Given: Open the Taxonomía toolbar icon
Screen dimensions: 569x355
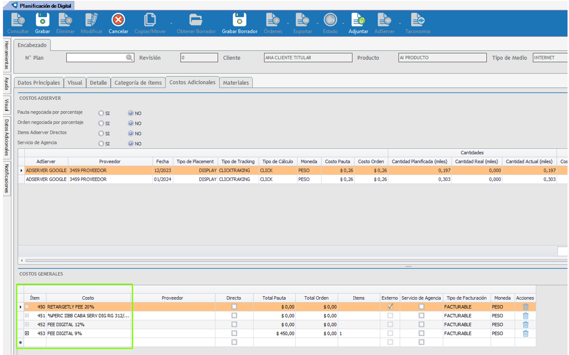Looking at the screenshot, I should pyautogui.click(x=417, y=21).
